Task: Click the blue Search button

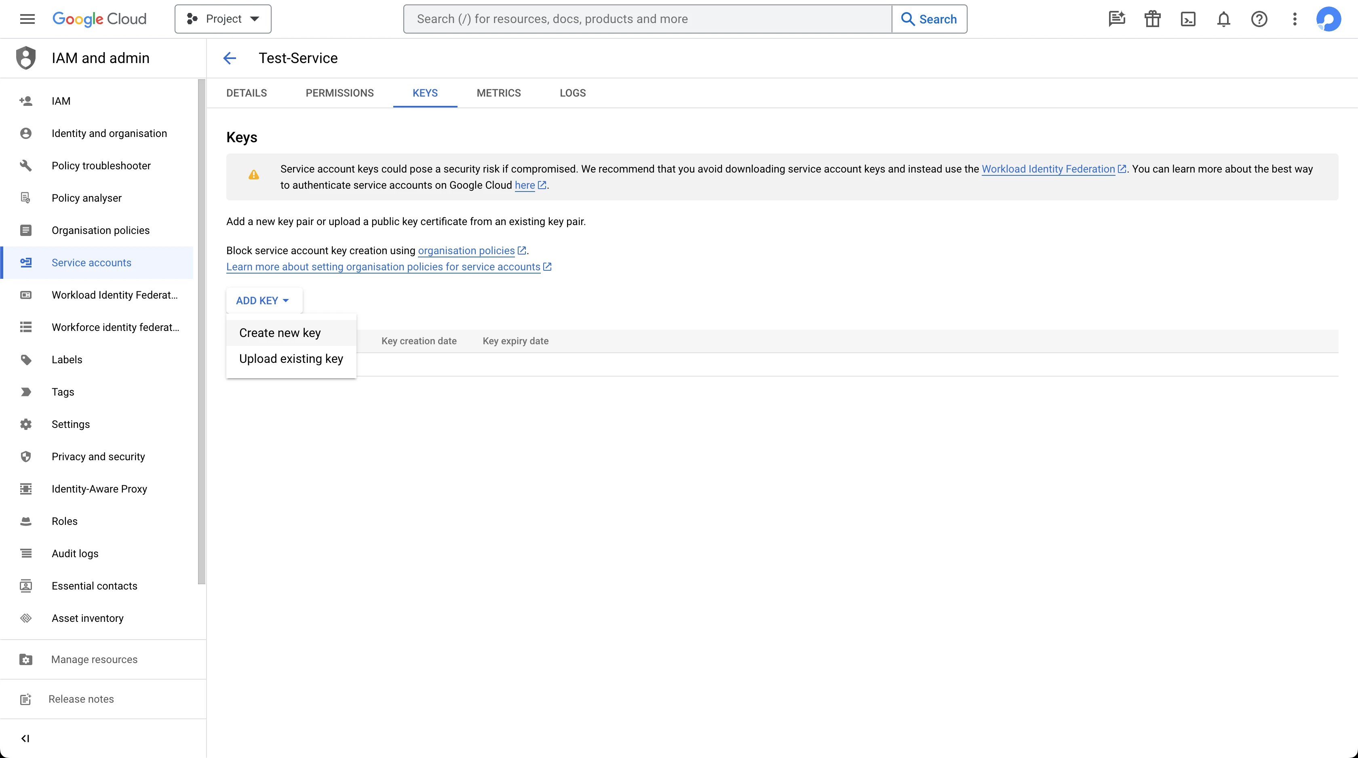Action: coord(929,19)
